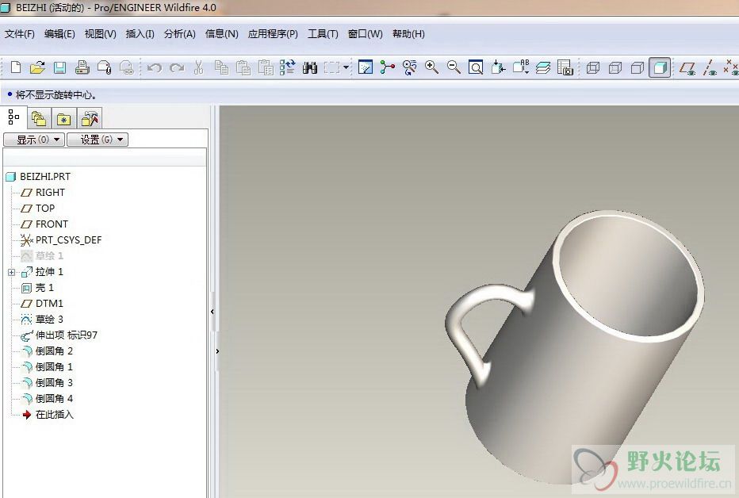The width and height of the screenshot is (739, 498).
Task: Select 草绘 3 sketch feature
Action: tap(42, 320)
